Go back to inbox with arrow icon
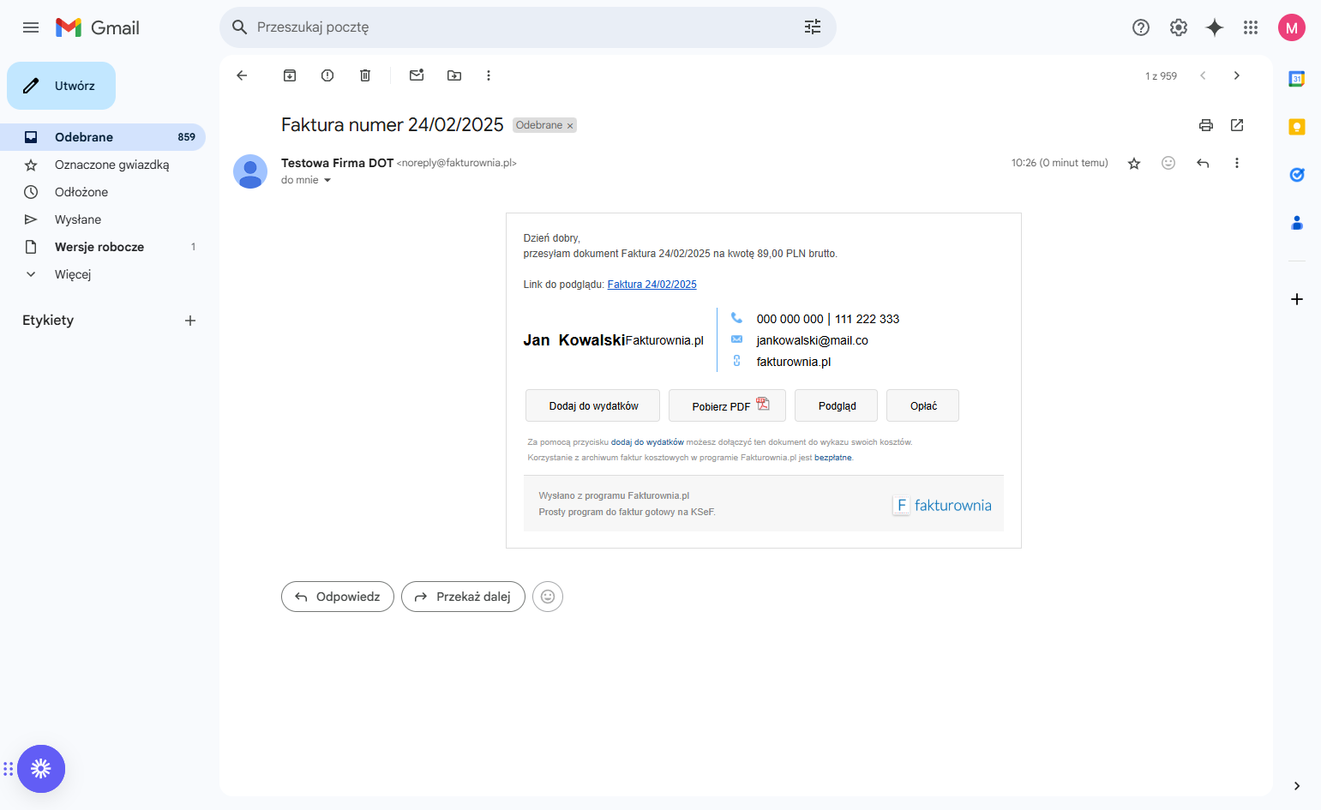Screen dimensions: 1321x810 pos(242,75)
